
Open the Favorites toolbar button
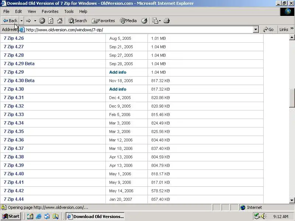(x=103, y=21)
